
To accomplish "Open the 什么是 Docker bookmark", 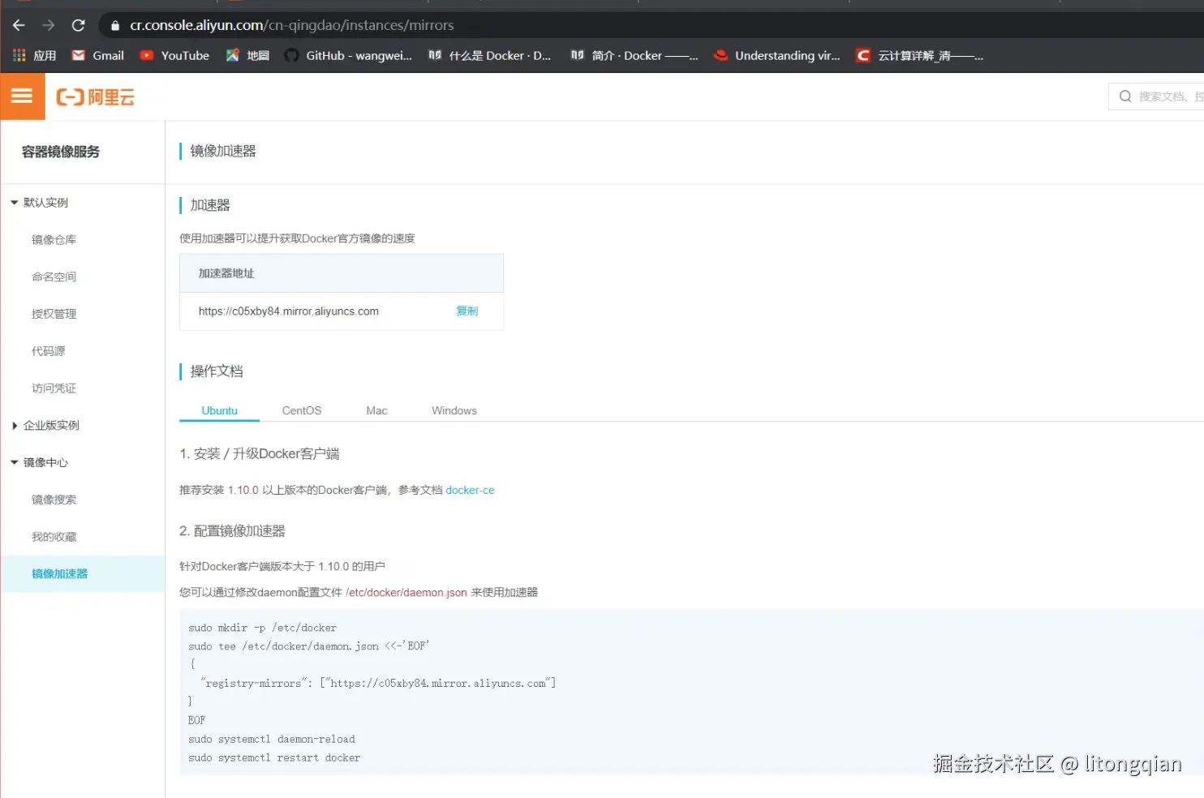I will [490, 55].
